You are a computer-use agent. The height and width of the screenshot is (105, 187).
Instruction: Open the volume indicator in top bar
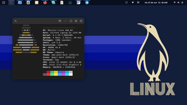(179, 3)
